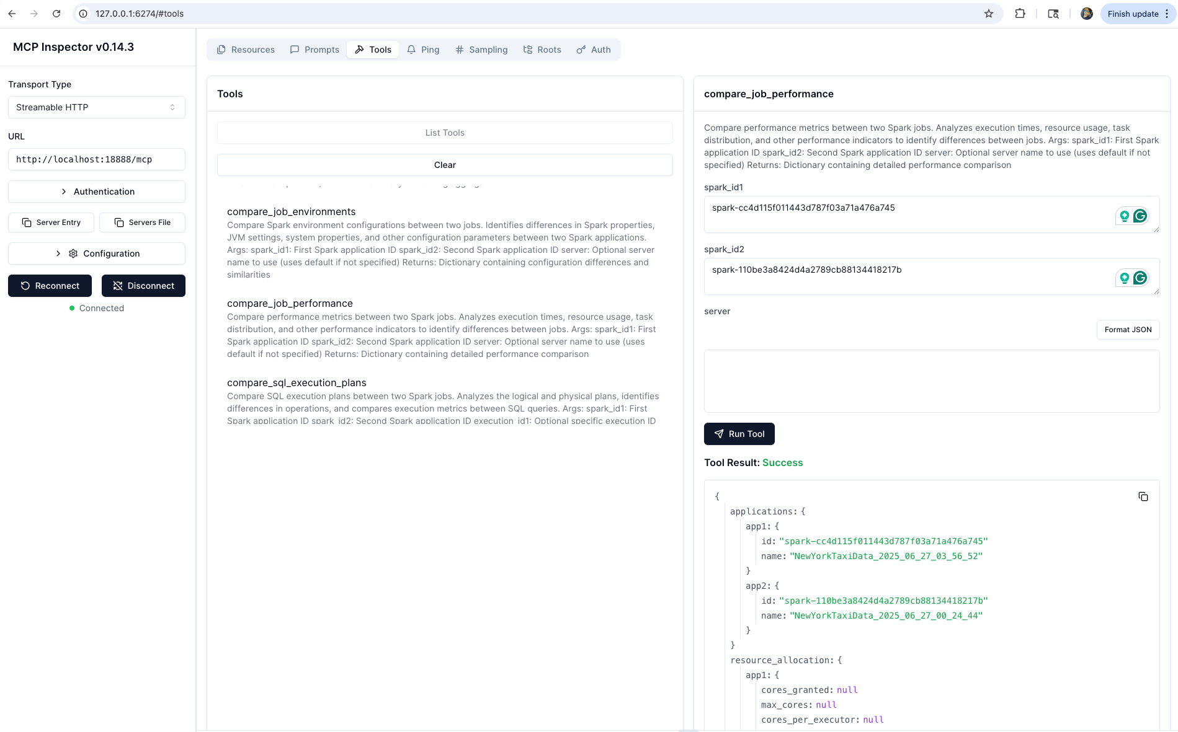Click the empty server JSON text area
Viewport: 1178px width, 732px height.
(932, 381)
